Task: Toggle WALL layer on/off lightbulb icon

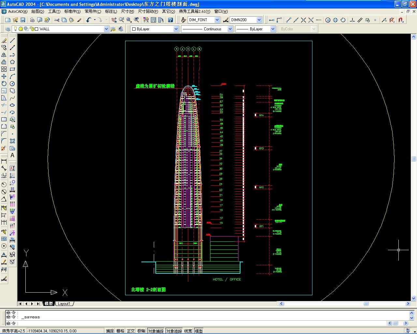Action: pyautogui.click(x=15, y=29)
